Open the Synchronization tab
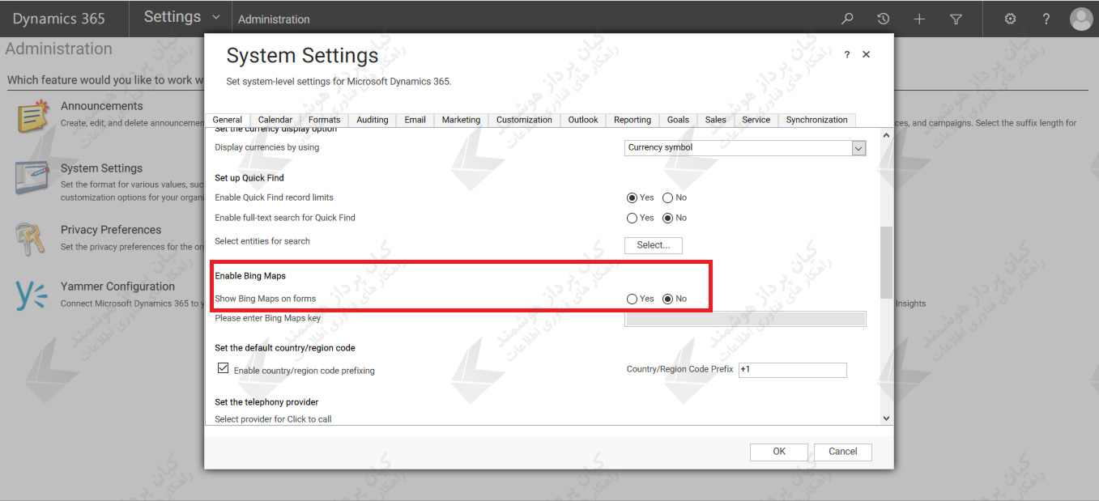Image resolution: width=1099 pixels, height=501 pixels. pos(817,120)
